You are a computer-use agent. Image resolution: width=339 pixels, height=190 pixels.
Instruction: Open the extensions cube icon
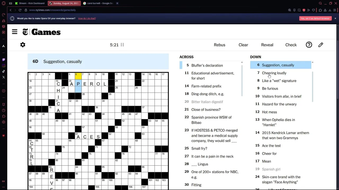pos(320,10)
